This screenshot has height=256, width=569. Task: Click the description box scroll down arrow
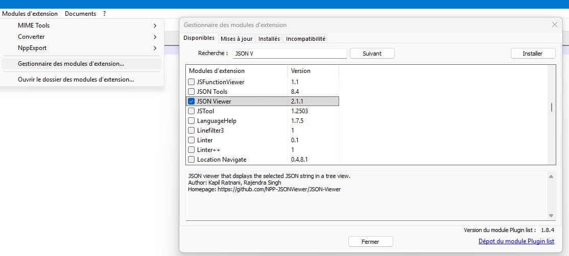(x=551, y=215)
